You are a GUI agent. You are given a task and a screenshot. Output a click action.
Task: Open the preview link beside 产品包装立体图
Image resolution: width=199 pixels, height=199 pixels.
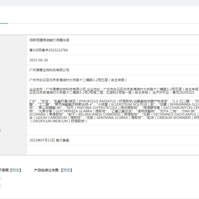[67, 170]
